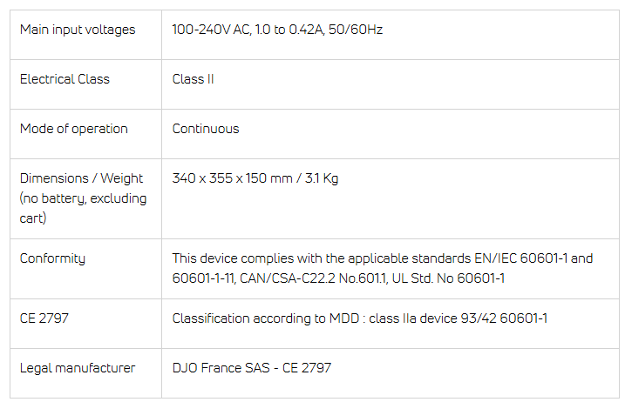This screenshot has width=625, height=402.
Task: Select 'UL Std. No 60601-1' text
Action: [x=448, y=278]
